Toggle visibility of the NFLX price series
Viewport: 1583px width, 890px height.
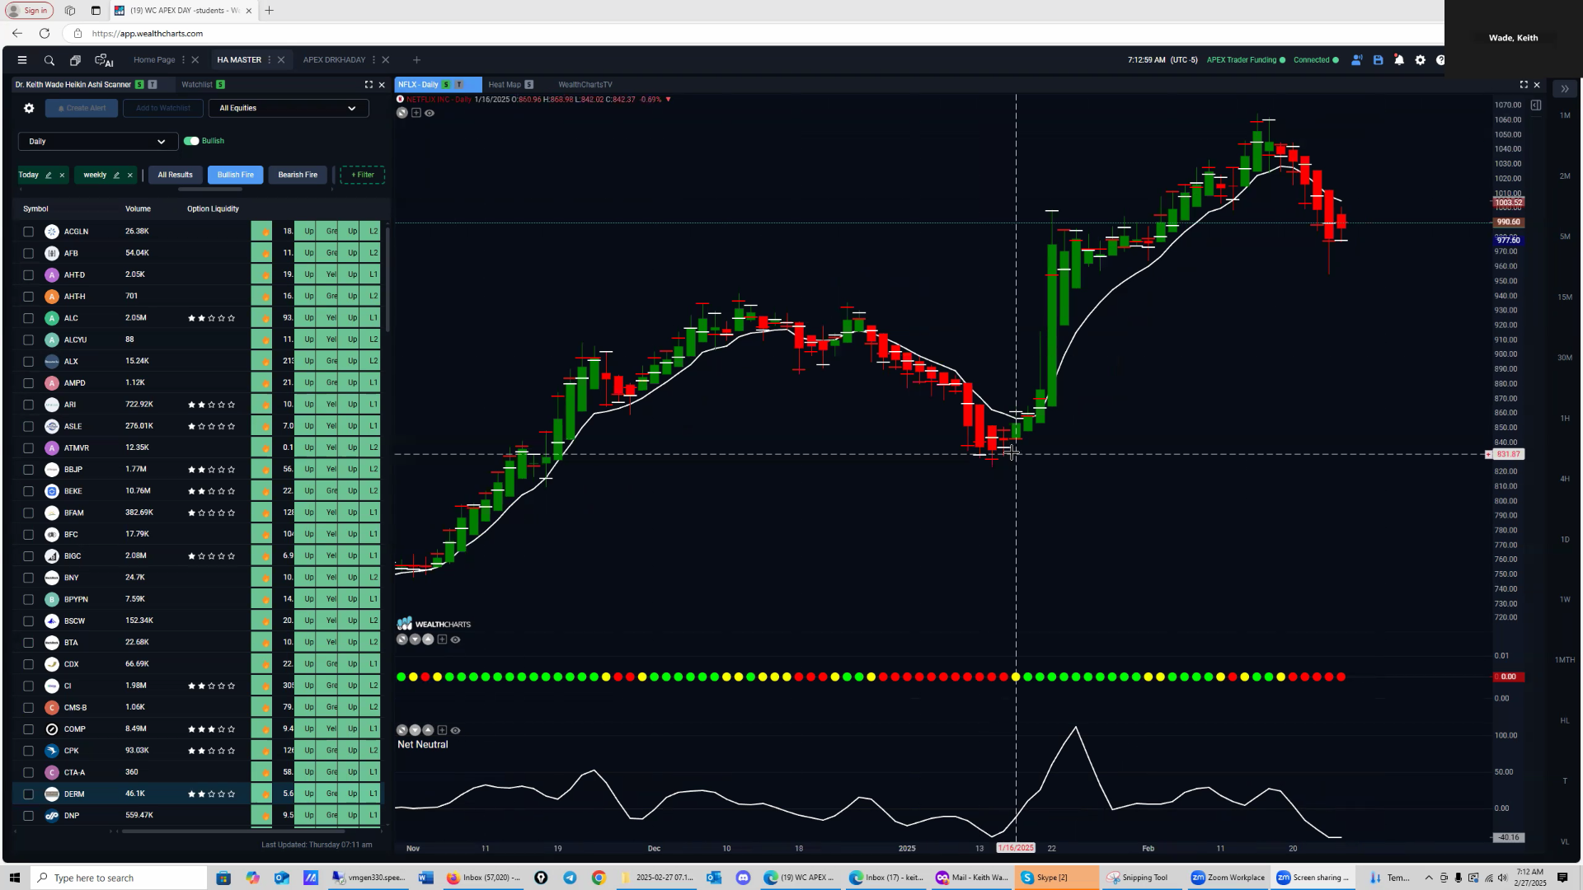pyautogui.click(x=429, y=113)
